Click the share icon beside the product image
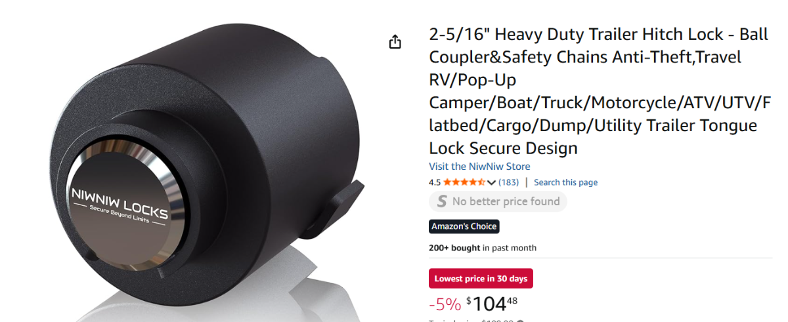Viewport: 788px width, 322px height. pos(395,43)
